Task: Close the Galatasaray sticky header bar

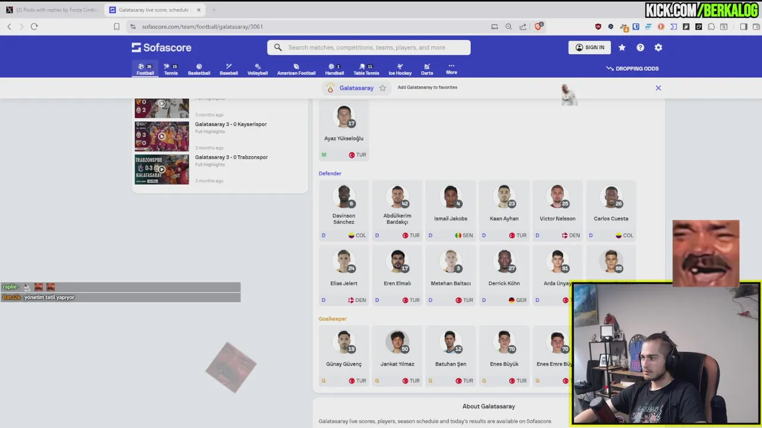Action: [x=658, y=88]
